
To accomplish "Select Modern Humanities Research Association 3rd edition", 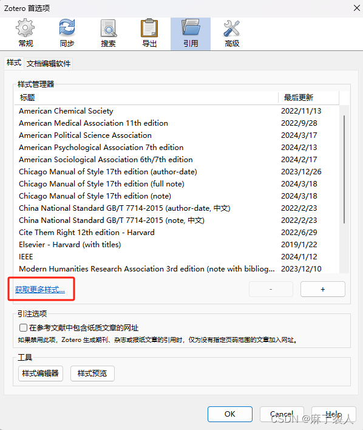I will coord(177,268).
